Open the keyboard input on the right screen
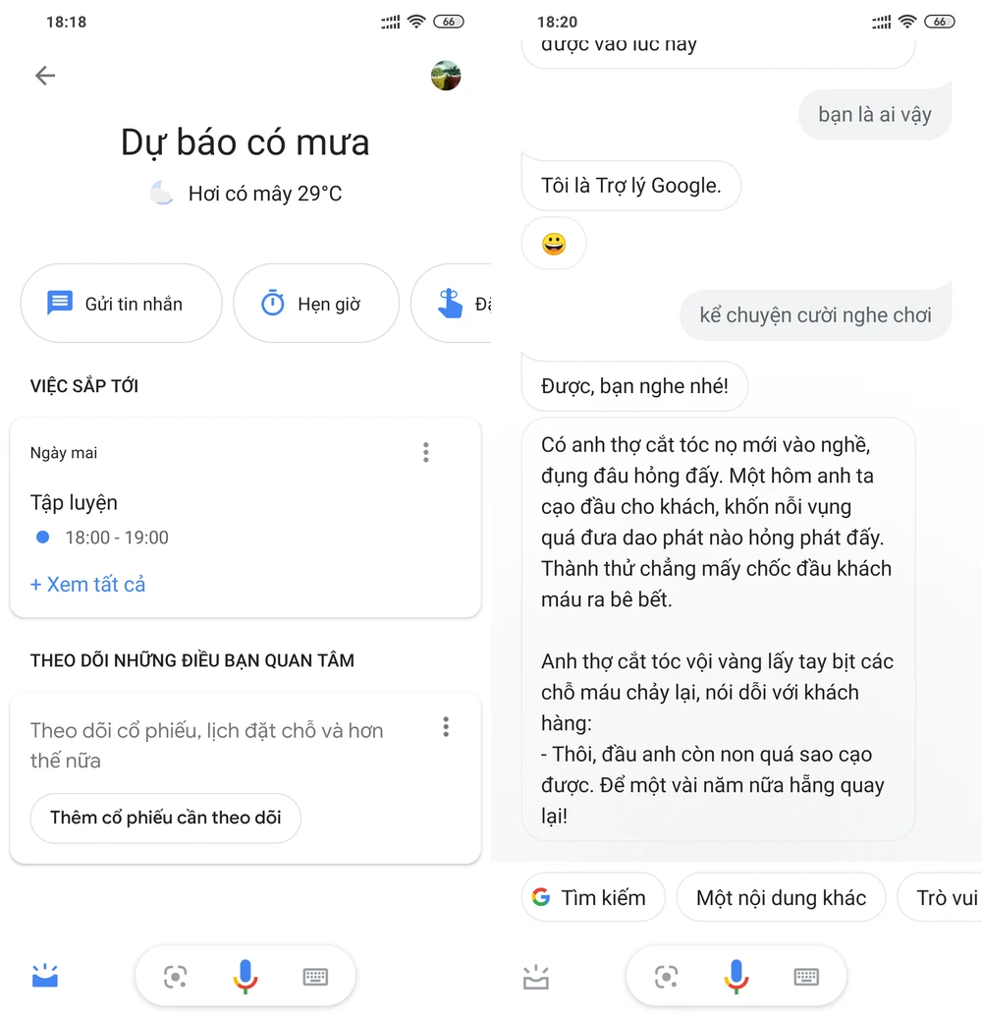The height and width of the screenshot is (1022, 982). pyautogui.click(x=807, y=977)
